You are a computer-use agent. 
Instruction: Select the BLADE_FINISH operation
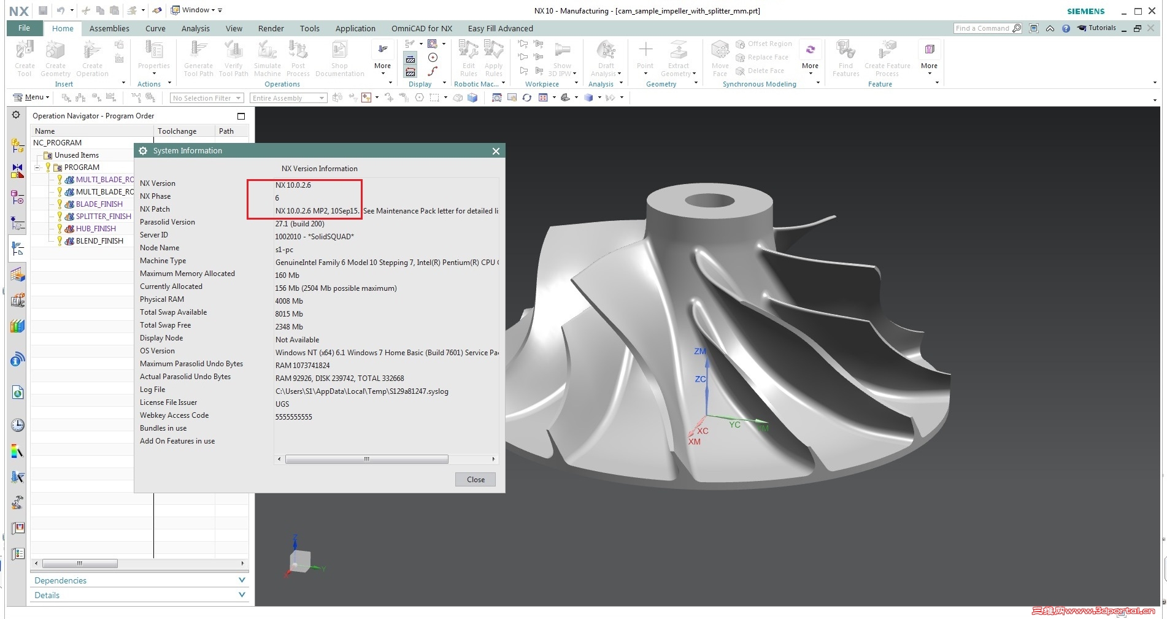[x=99, y=204]
